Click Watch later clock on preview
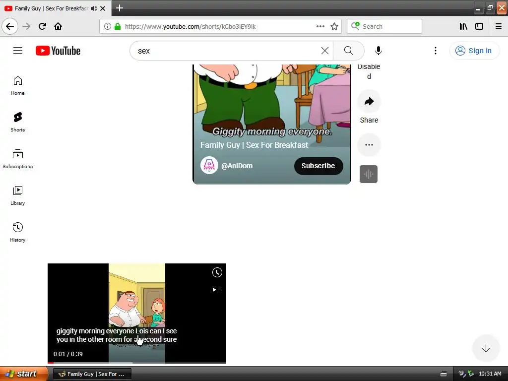The width and height of the screenshot is (508, 381). 217,272
